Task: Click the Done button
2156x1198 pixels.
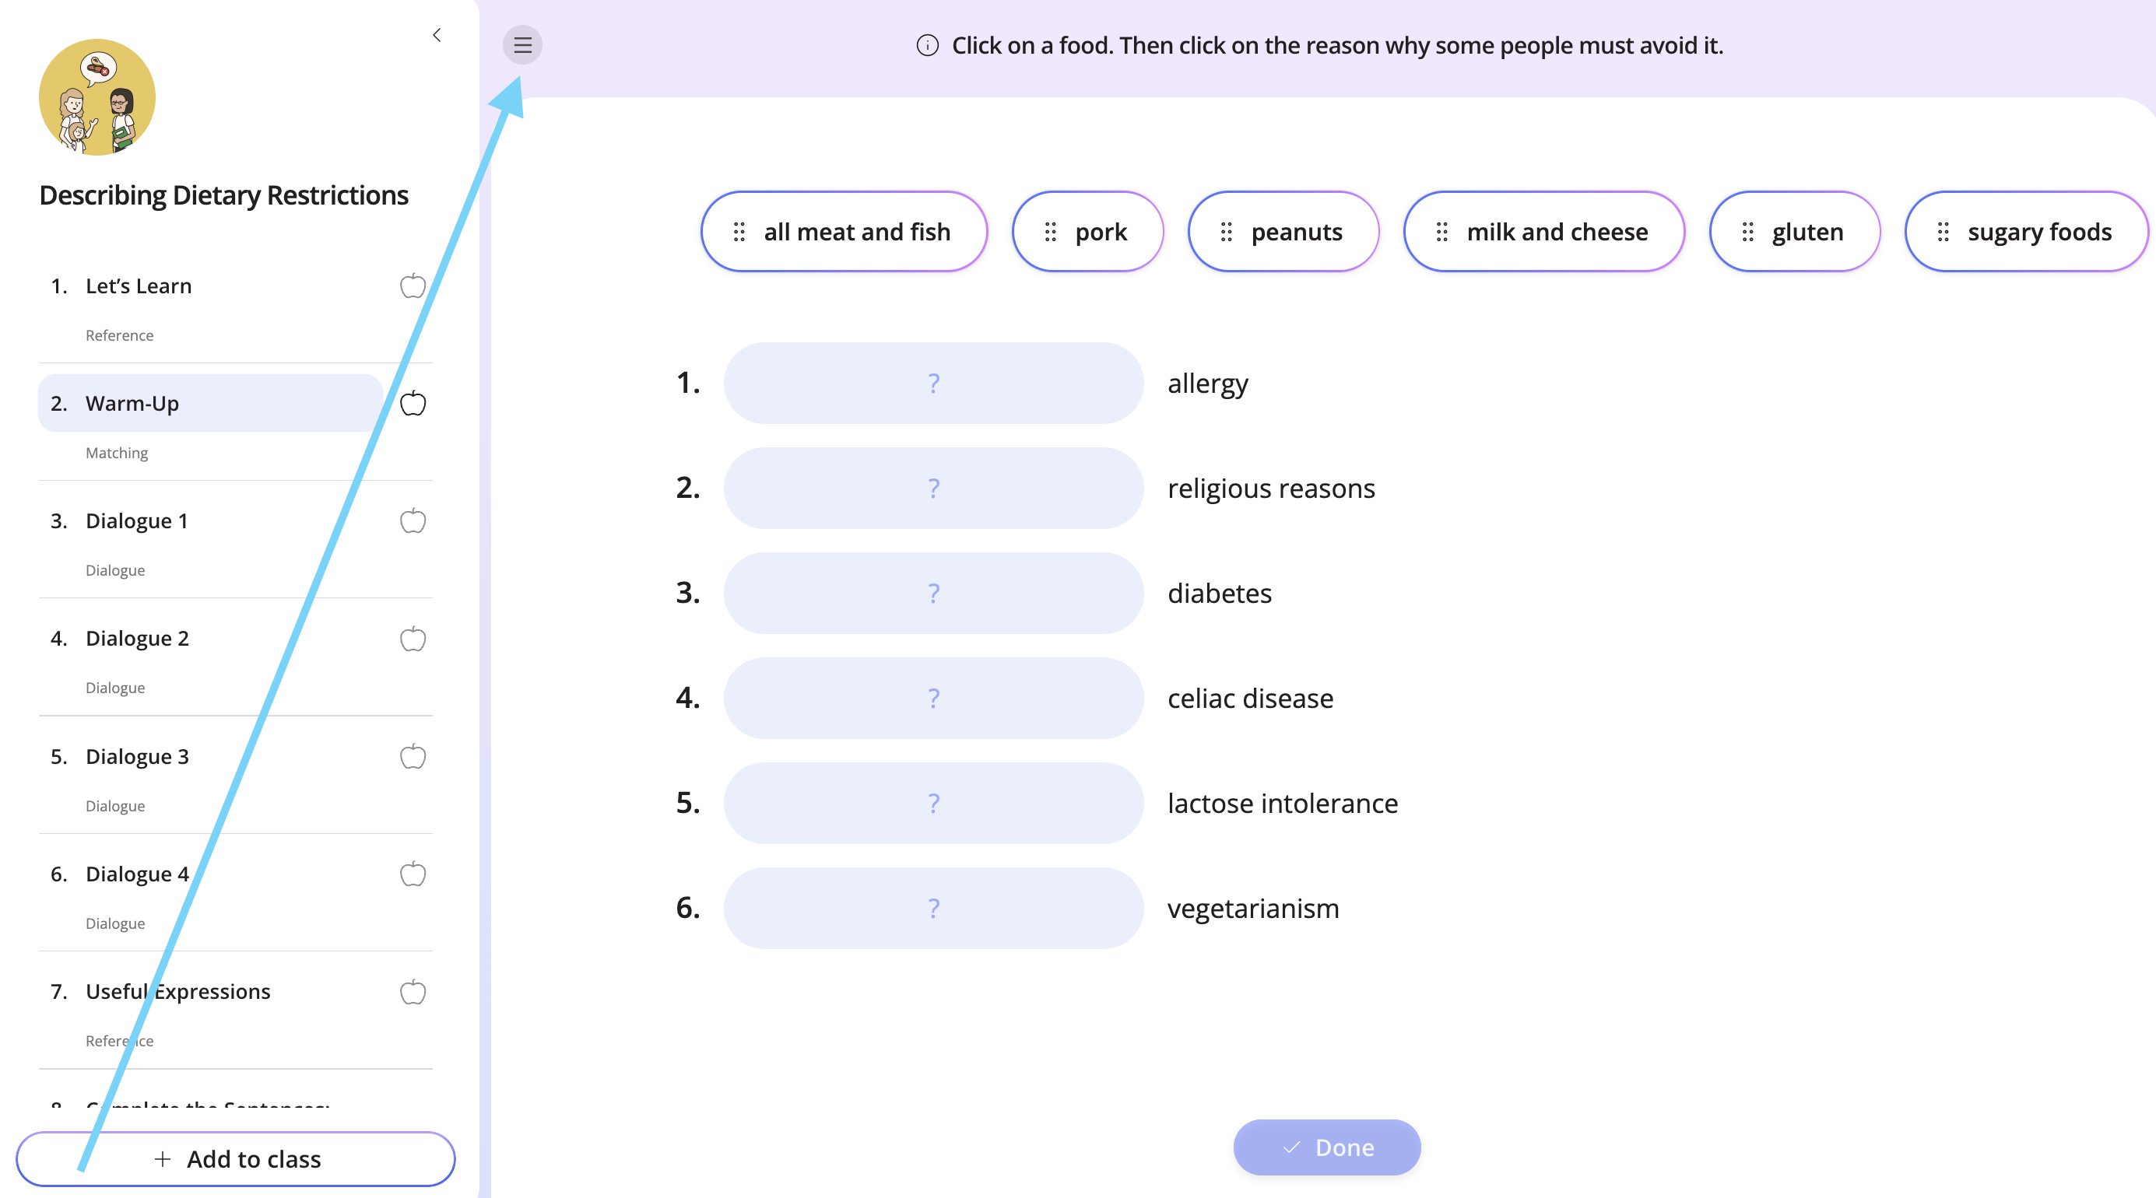Action: 1327,1147
